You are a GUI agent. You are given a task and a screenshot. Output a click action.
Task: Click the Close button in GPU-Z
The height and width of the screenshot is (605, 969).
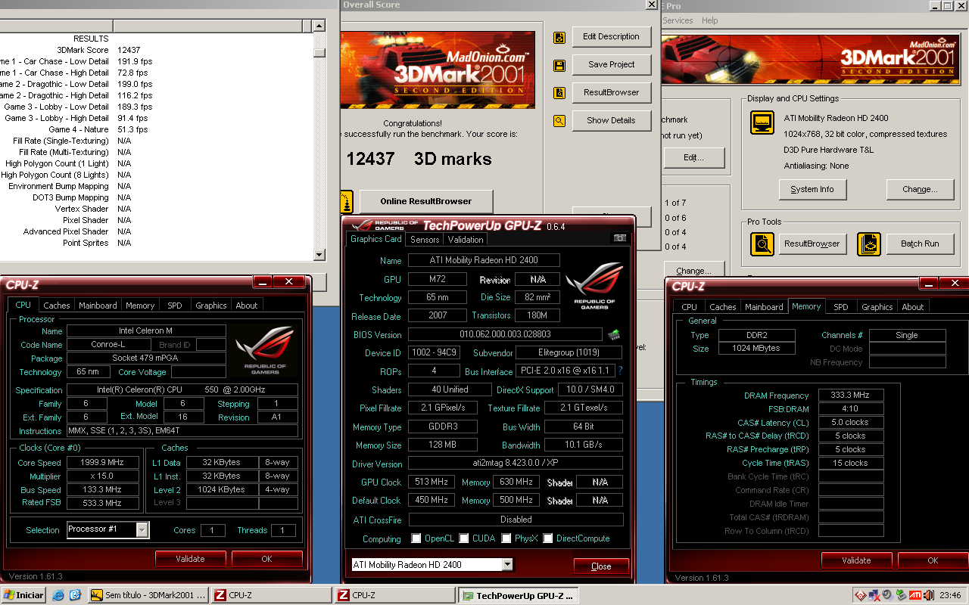click(x=601, y=566)
